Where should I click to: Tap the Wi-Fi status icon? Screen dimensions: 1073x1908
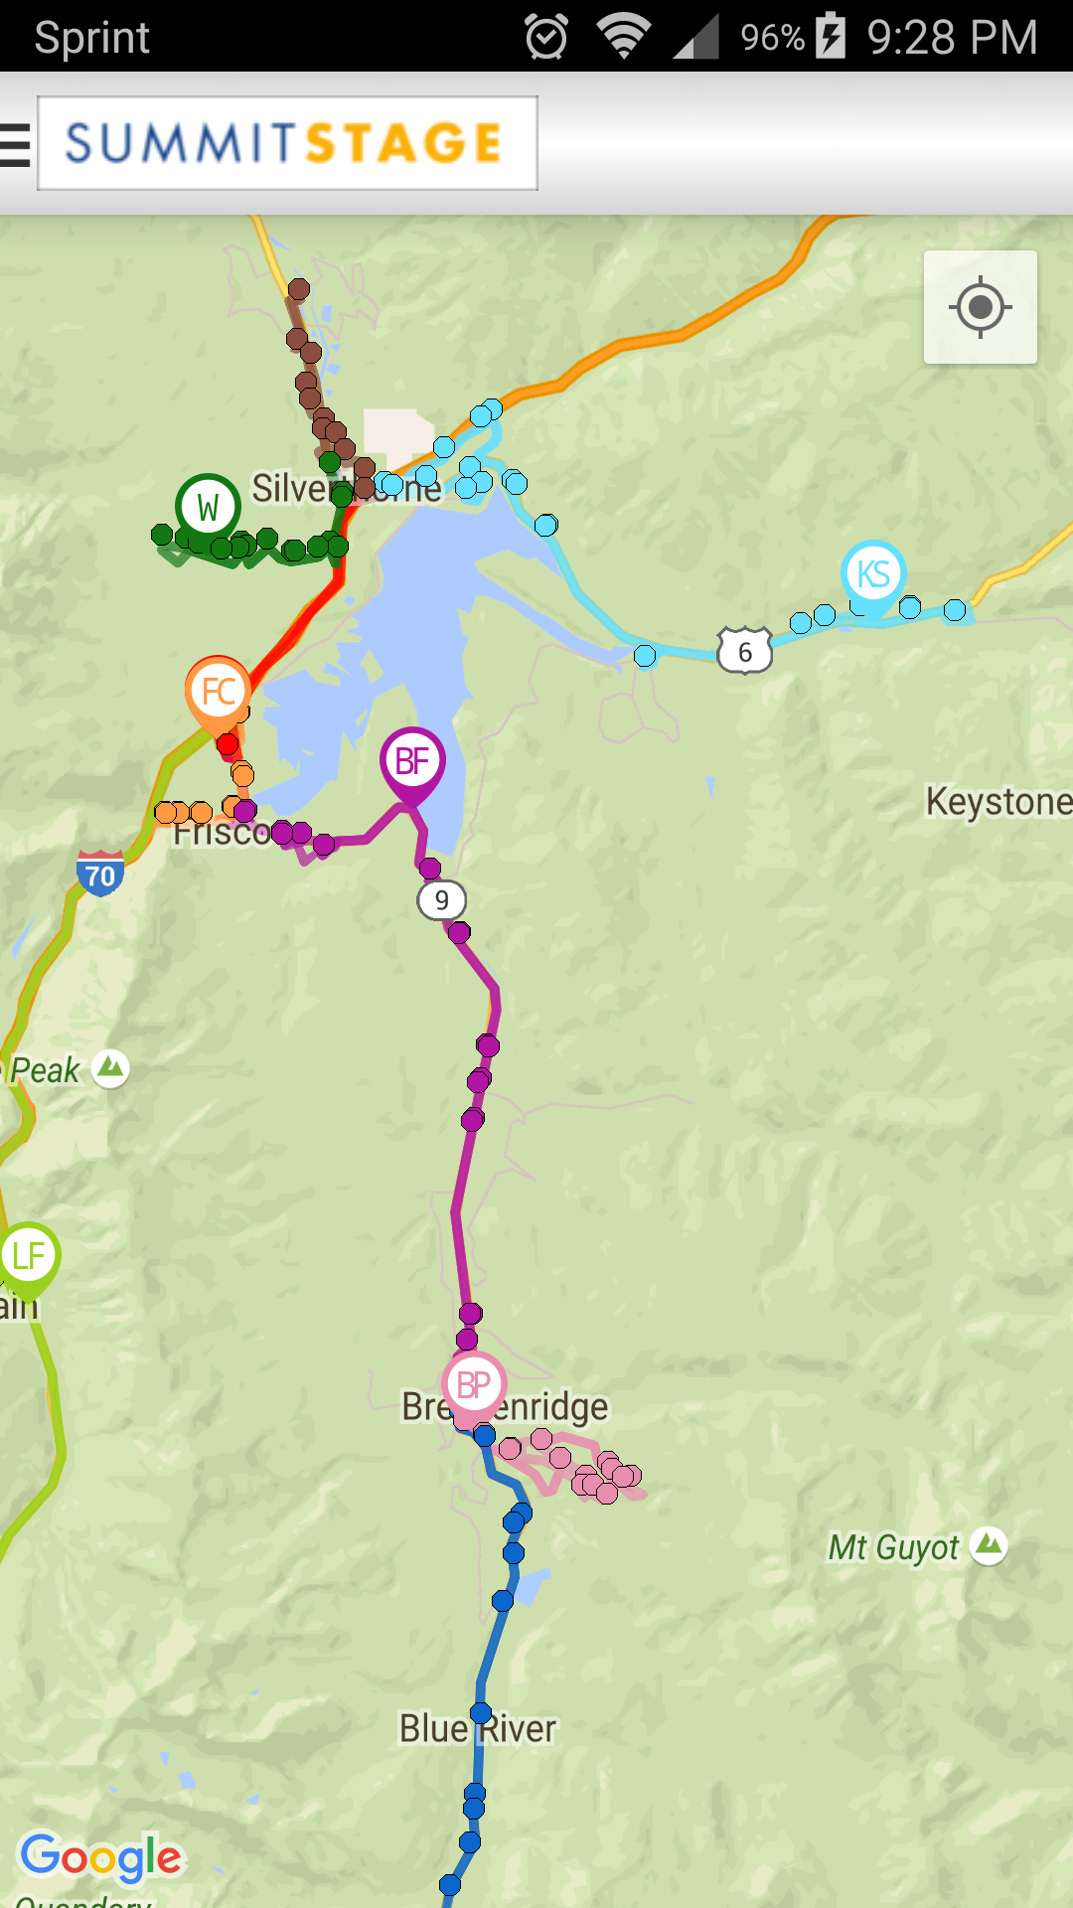[x=624, y=37]
